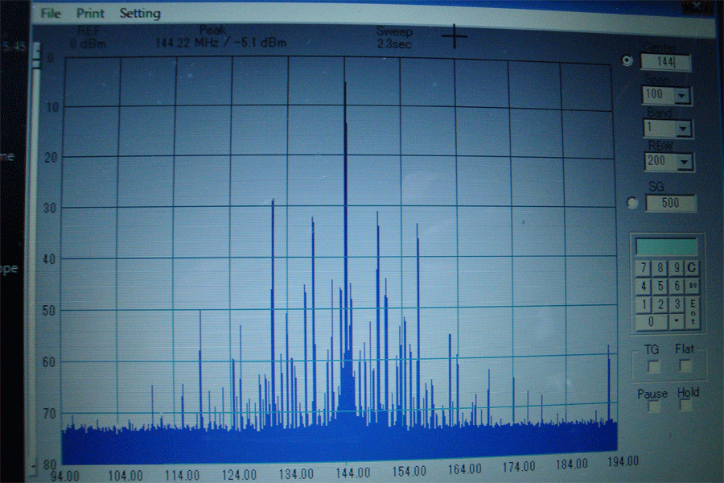Open the Setting menu
This screenshot has height=483, width=724.
[140, 14]
